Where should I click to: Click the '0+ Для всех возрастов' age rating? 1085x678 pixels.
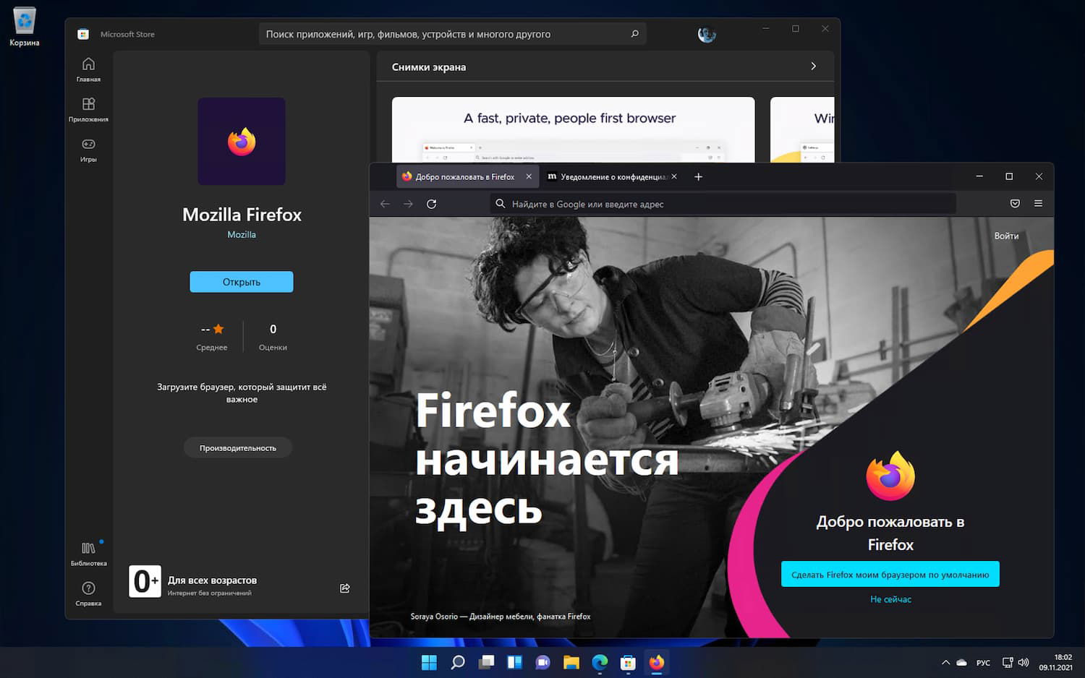click(x=192, y=581)
